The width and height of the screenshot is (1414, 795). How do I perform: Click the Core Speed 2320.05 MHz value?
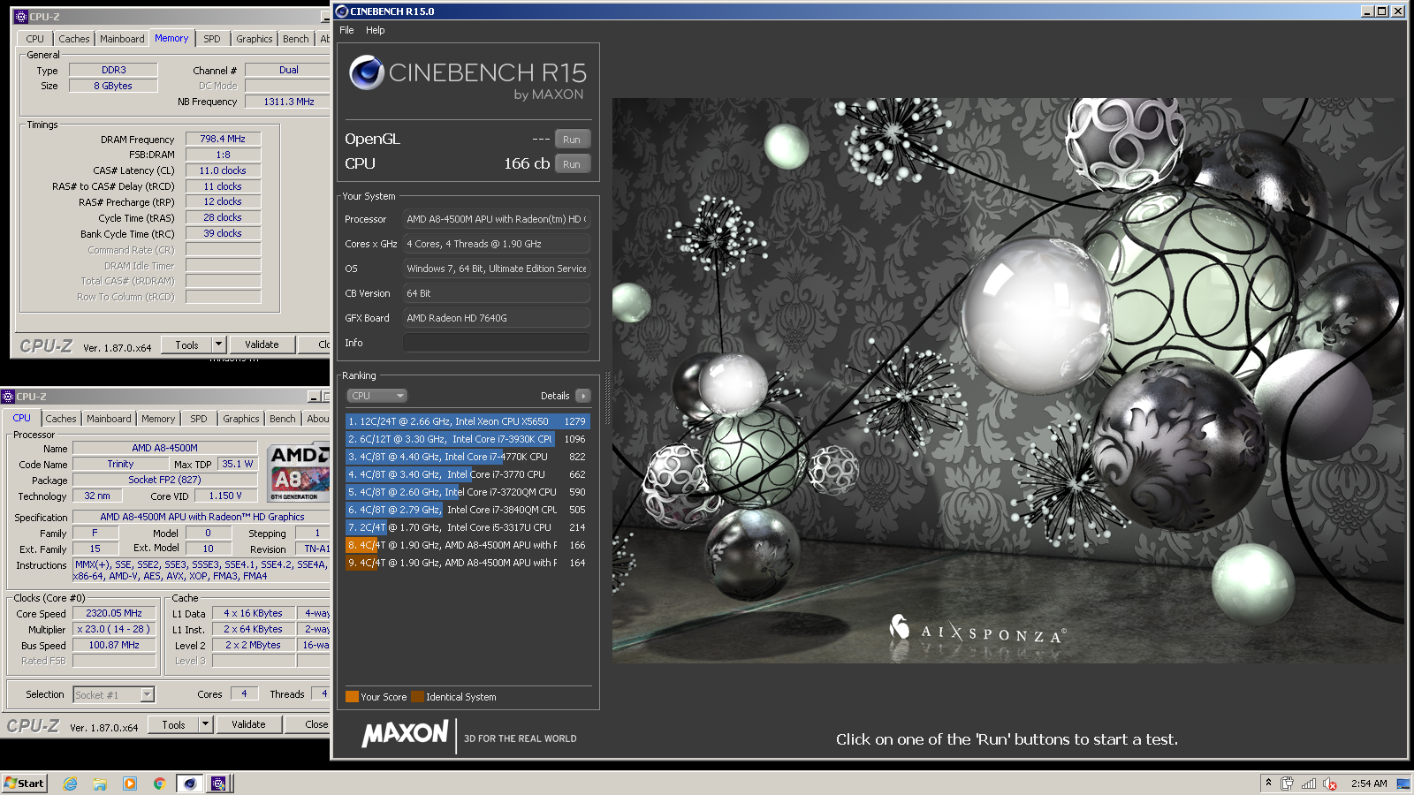click(x=114, y=613)
